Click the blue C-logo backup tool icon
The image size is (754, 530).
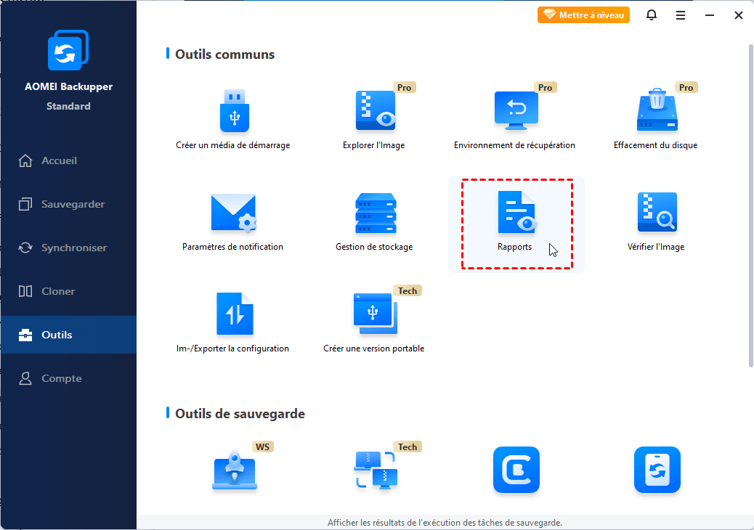516,470
